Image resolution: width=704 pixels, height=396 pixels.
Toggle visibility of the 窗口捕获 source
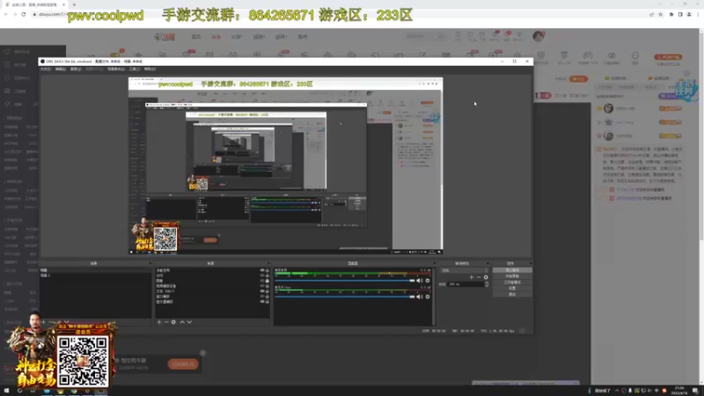[x=262, y=297]
